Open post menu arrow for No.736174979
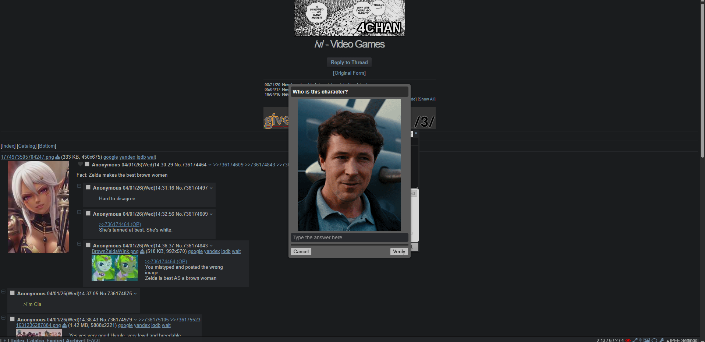This screenshot has height=342, width=705. click(135, 320)
